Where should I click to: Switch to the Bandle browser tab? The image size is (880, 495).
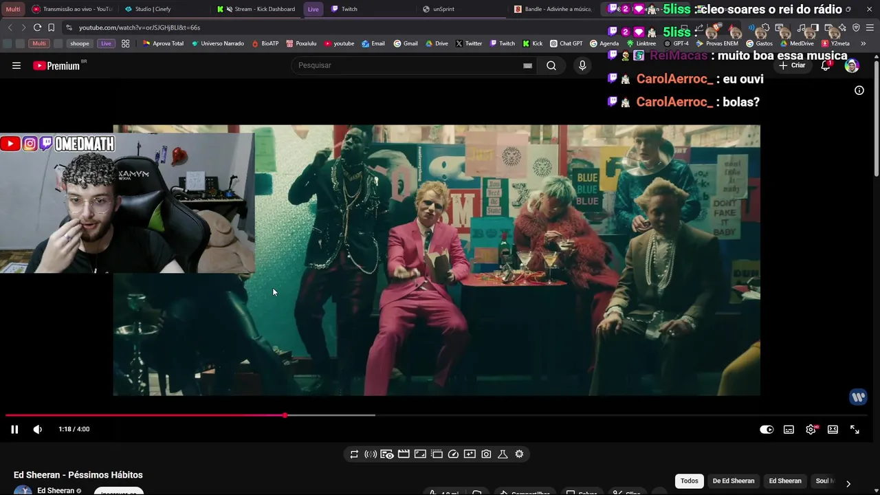tap(553, 9)
